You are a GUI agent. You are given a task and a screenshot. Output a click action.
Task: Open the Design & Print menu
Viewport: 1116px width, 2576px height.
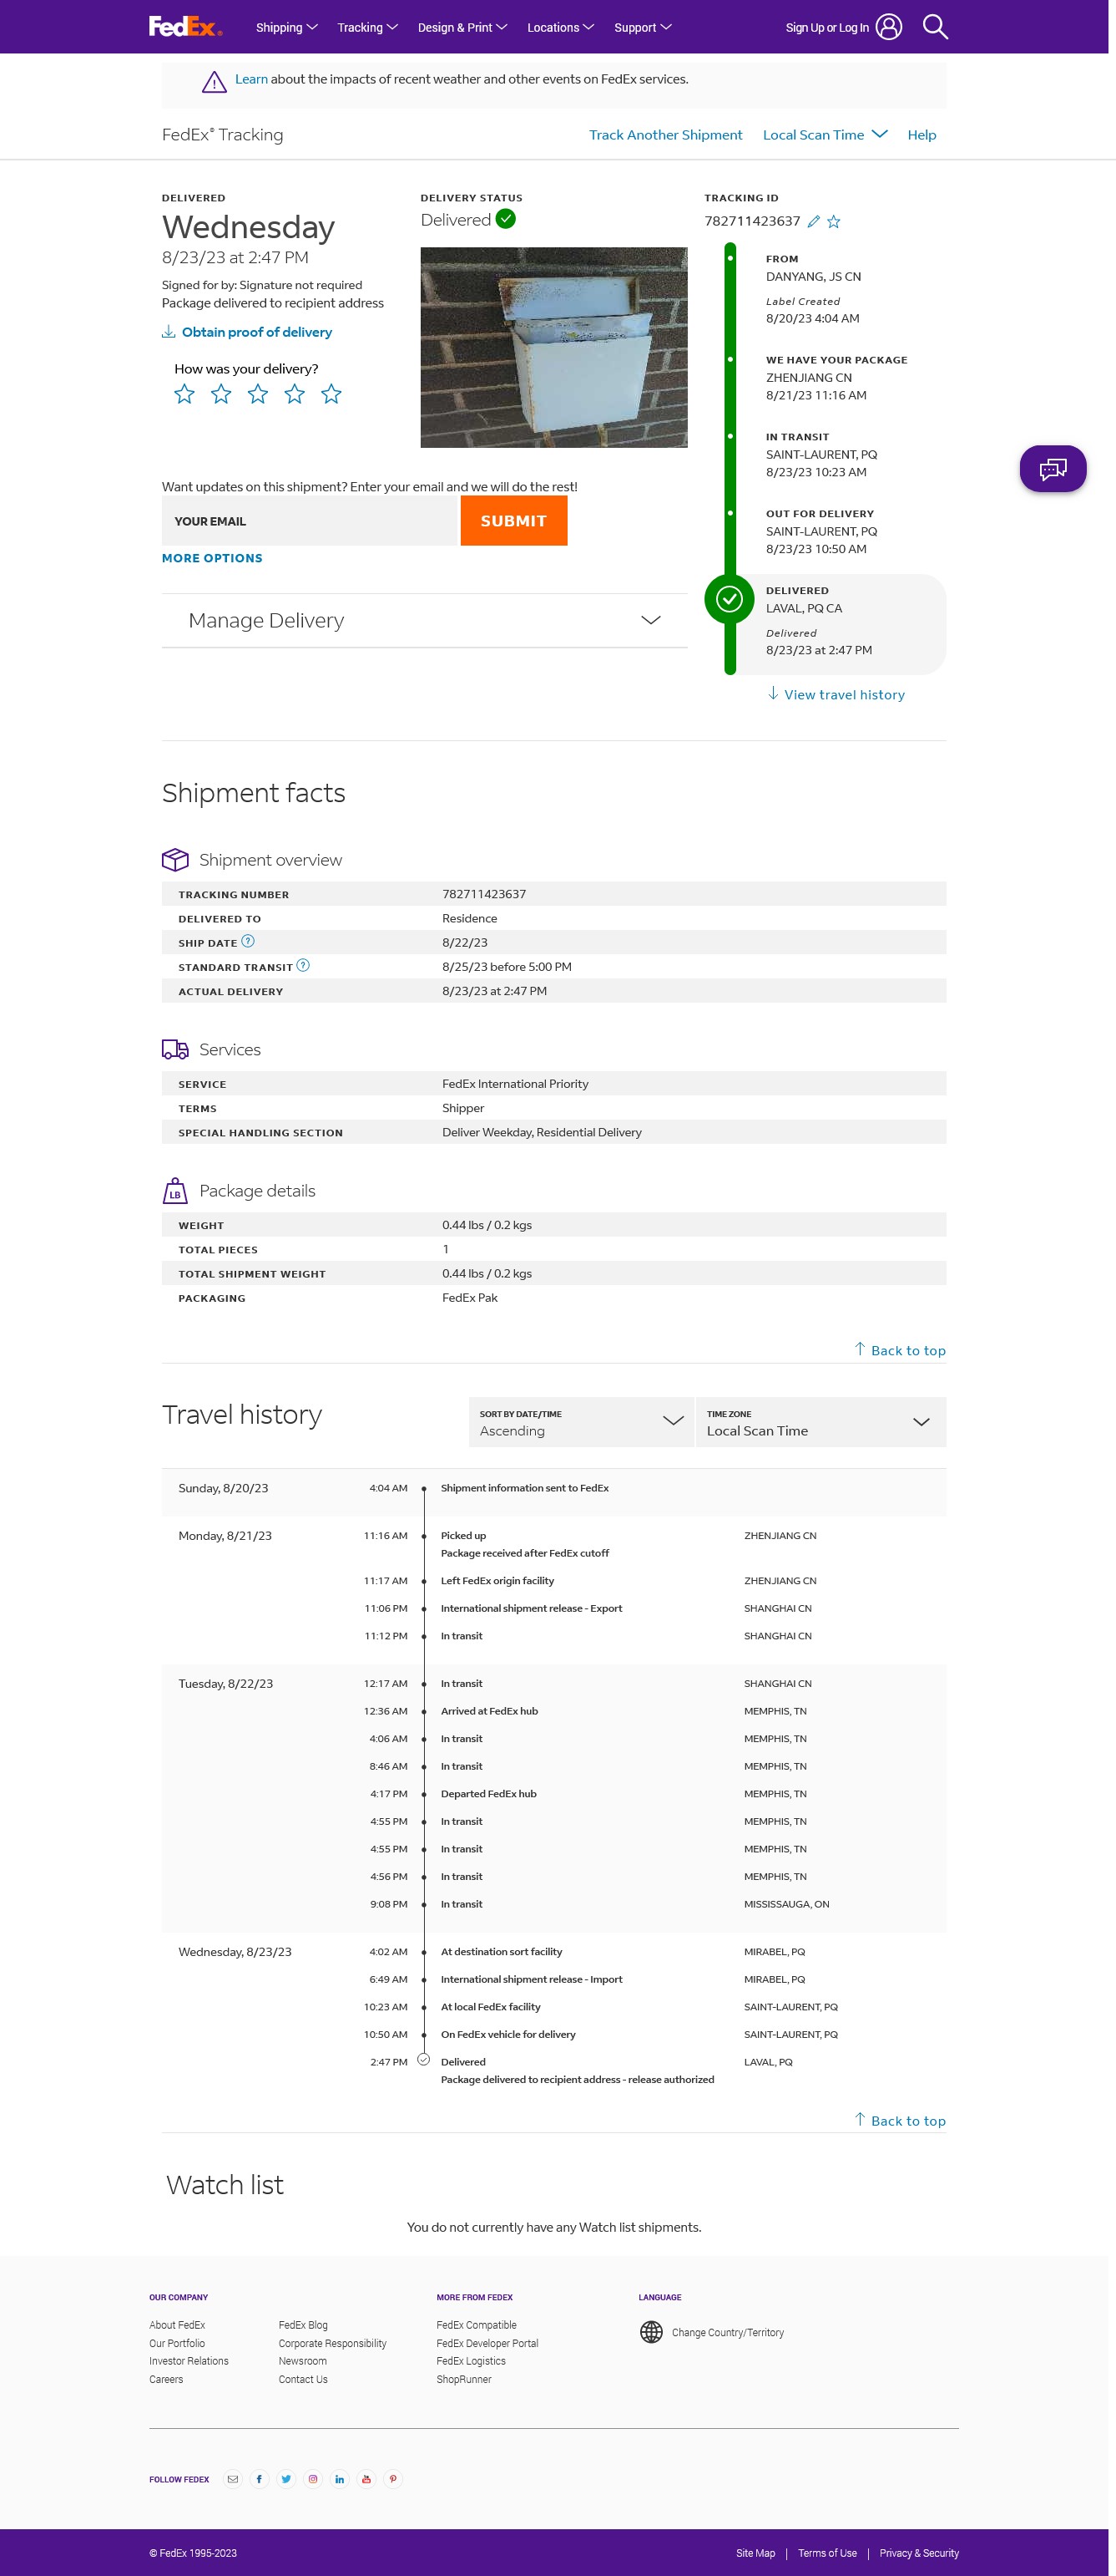[x=462, y=28]
